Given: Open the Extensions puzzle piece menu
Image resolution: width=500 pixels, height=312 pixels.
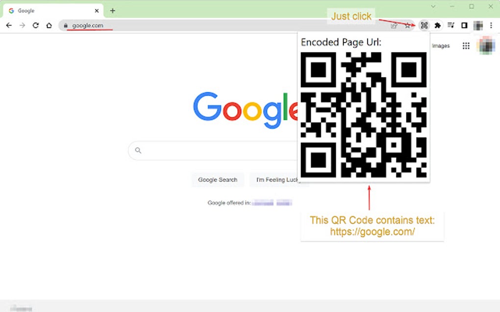Looking at the screenshot, I should point(438,25).
